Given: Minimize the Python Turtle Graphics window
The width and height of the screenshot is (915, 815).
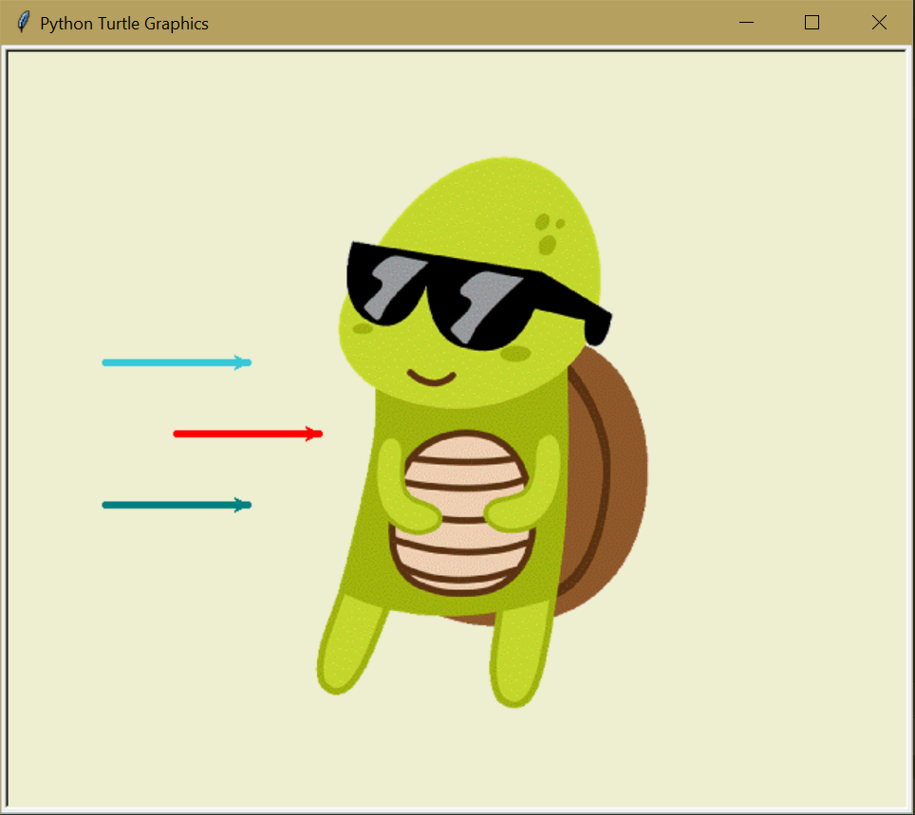Looking at the screenshot, I should click(x=746, y=23).
